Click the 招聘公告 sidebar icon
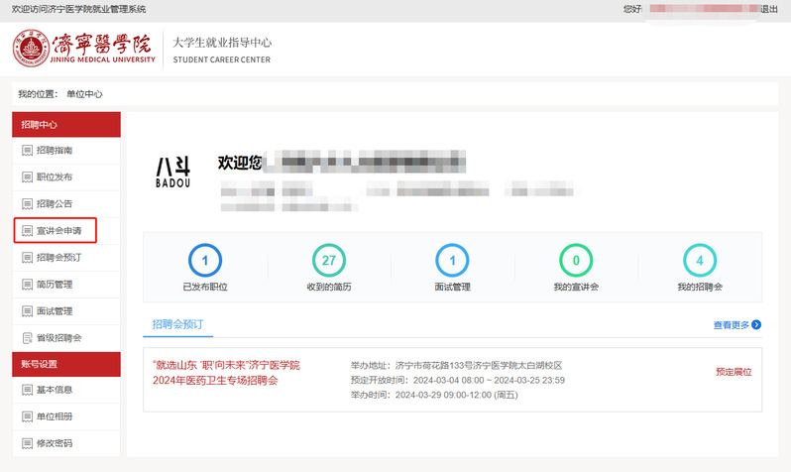 pyautogui.click(x=27, y=204)
